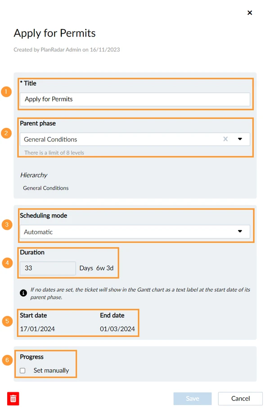The width and height of the screenshot is (270, 409).
Task: Click the info icon beside dates note
Action: tap(23, 293)
